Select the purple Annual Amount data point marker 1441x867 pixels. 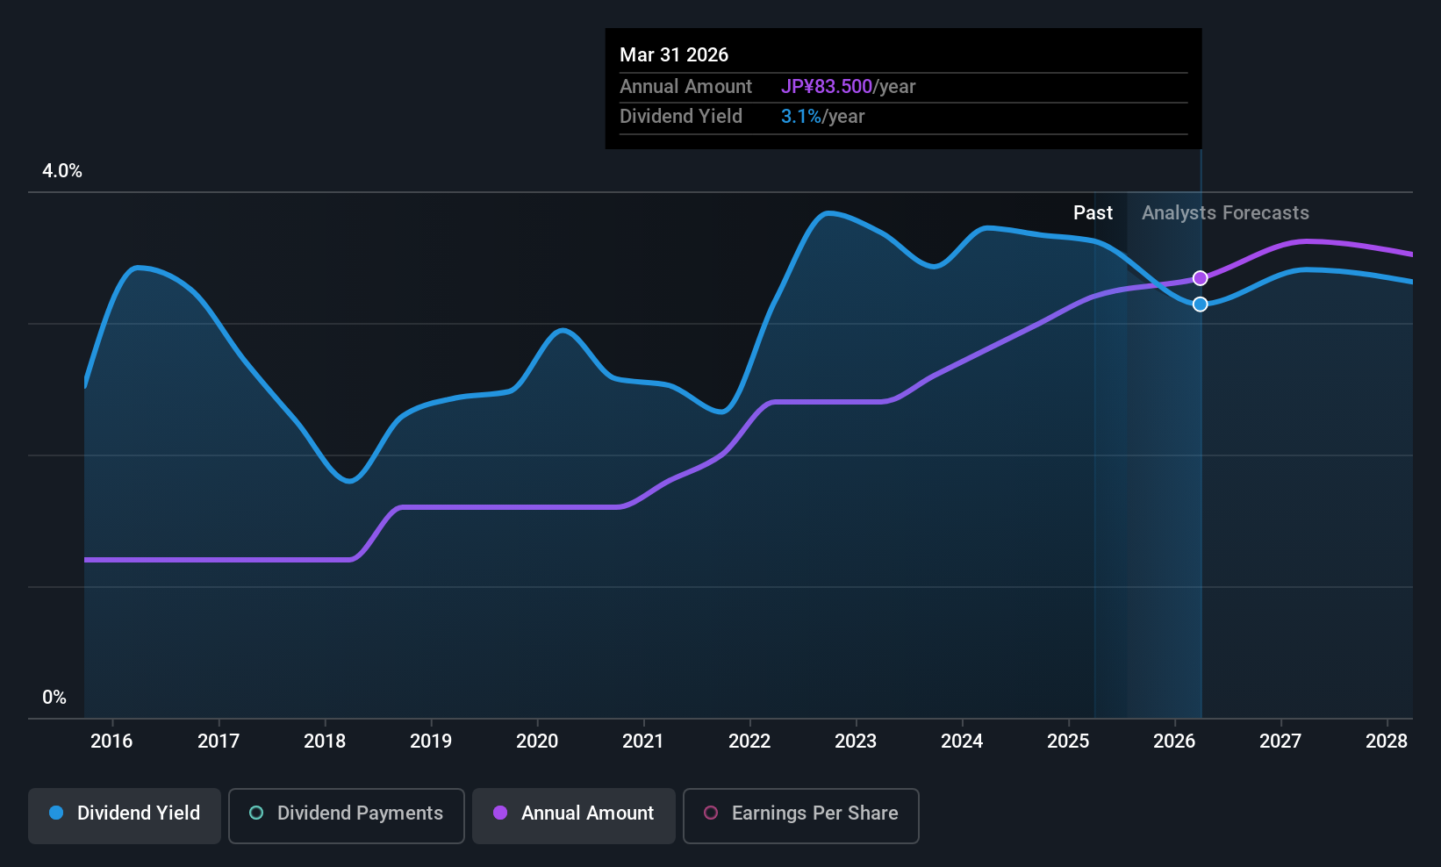point(1201,278)
